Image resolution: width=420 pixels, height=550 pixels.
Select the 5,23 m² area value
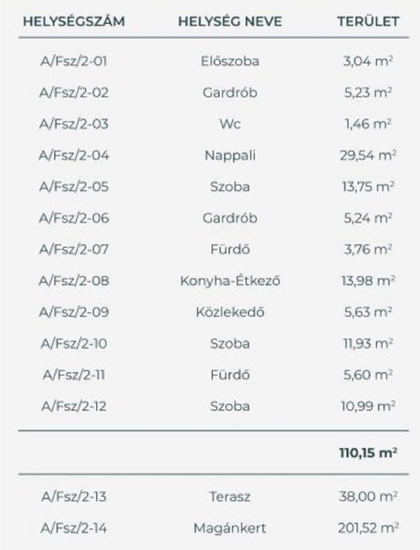(x=367, y=93)
